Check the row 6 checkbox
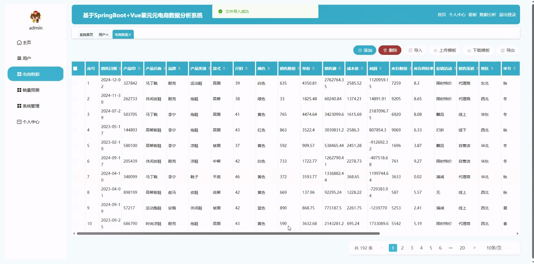 click(75, 161)
